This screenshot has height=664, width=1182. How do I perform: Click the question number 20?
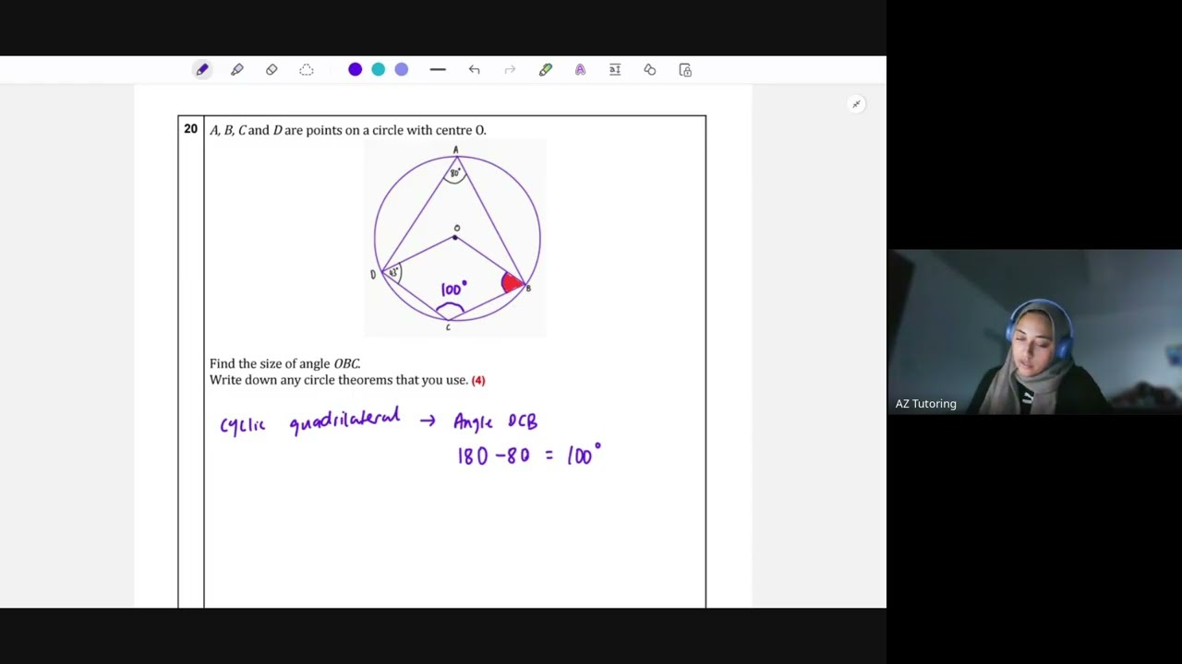[x=190, y=129]
